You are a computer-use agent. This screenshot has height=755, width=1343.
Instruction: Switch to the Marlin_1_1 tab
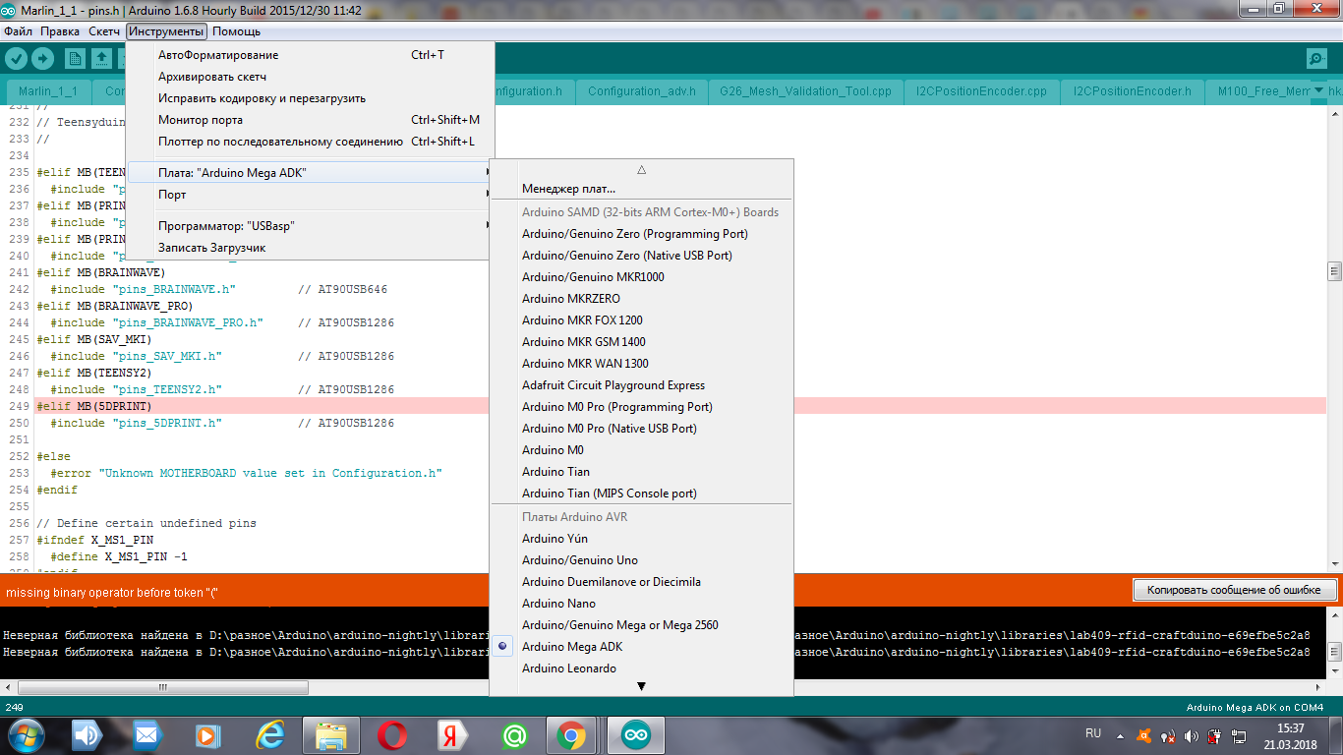47,91
